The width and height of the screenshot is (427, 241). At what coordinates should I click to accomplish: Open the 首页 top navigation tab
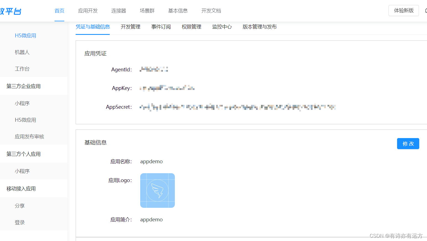[x=59, y=11]
